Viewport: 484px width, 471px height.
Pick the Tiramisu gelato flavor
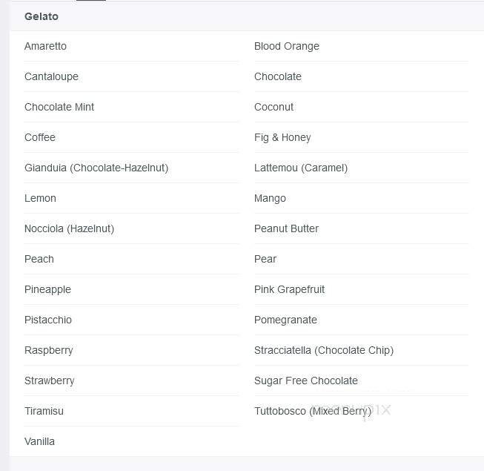pyautogui.click(x=44, y=411)
